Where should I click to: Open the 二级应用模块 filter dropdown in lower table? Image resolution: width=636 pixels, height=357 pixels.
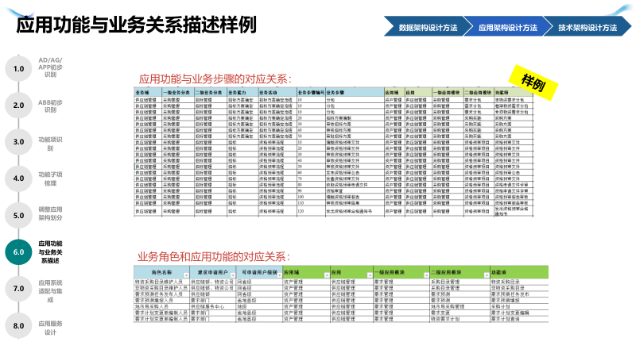point(487,275)
